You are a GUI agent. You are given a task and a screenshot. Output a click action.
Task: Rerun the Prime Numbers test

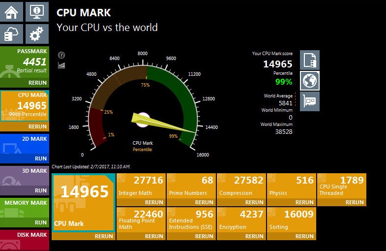point(204,202)
